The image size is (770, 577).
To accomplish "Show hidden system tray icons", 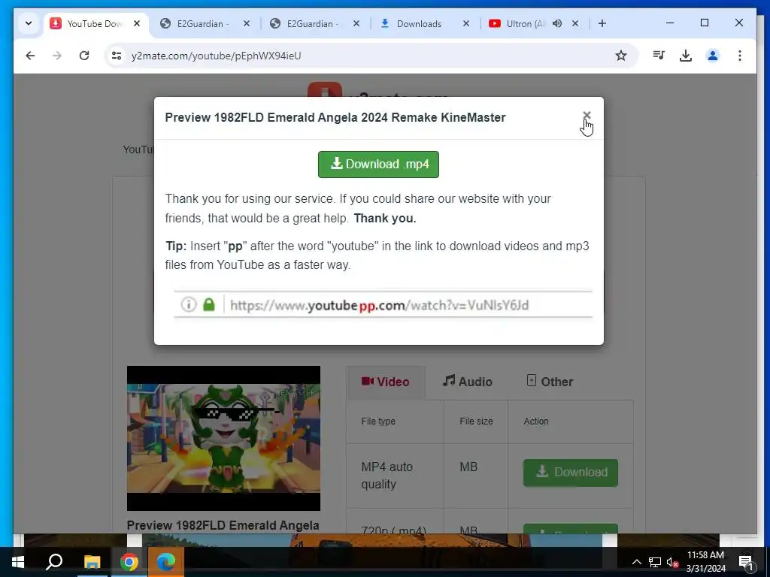I will 636,562.
